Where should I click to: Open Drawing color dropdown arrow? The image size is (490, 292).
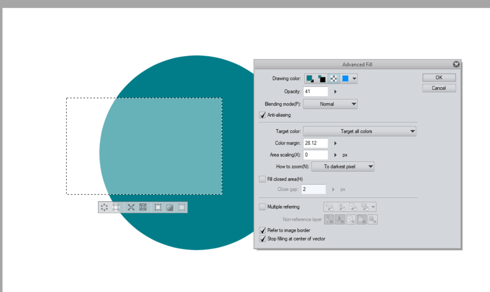coord(354,79)
